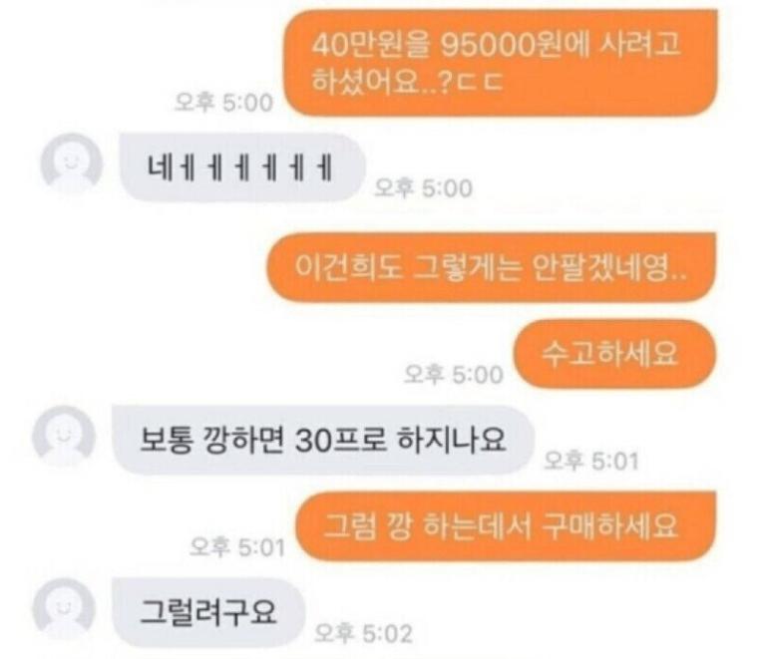762x659 pixels.
Task: Select the avatar beside 그럴려구요 message
Action: tap(64, 608)
